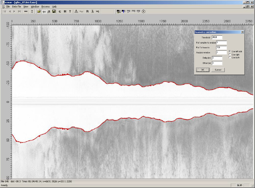
Task: Open the Data file menu
Action: (17, 7)
